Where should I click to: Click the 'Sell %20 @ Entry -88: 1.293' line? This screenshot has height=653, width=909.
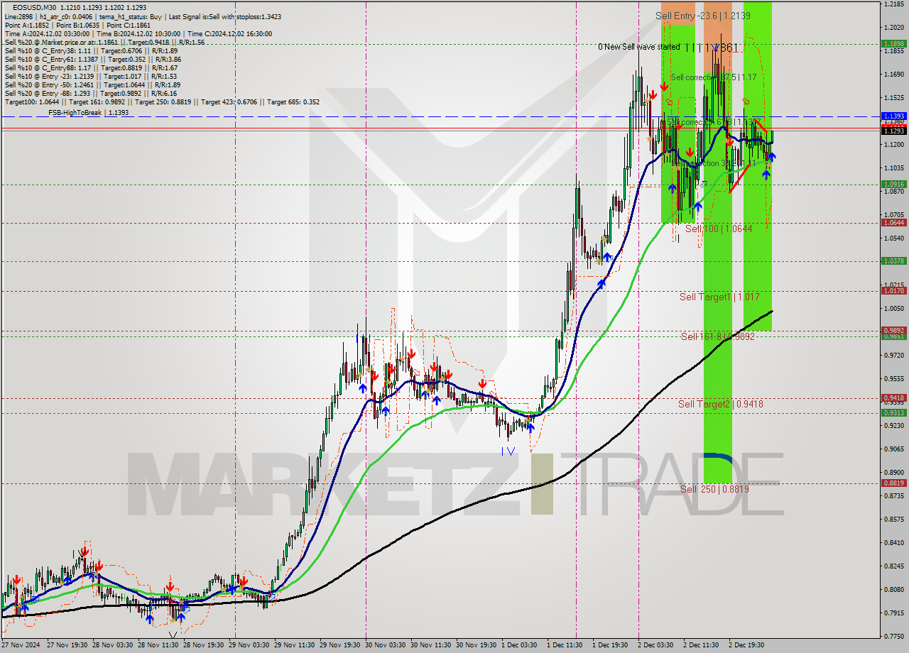(91, 93)
